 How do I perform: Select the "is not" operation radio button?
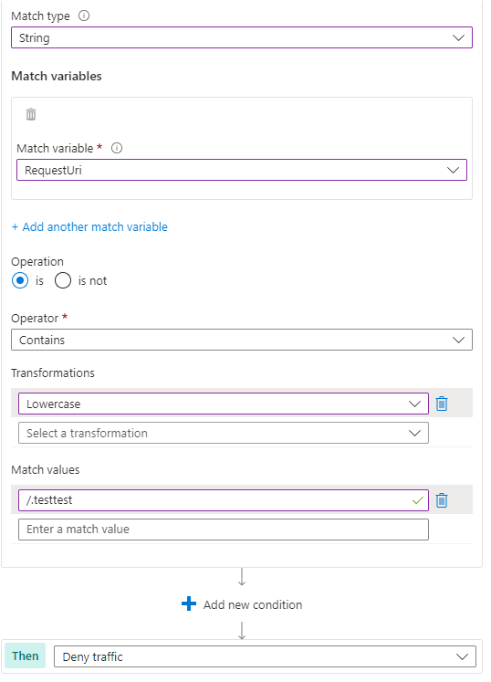[63, 280]
